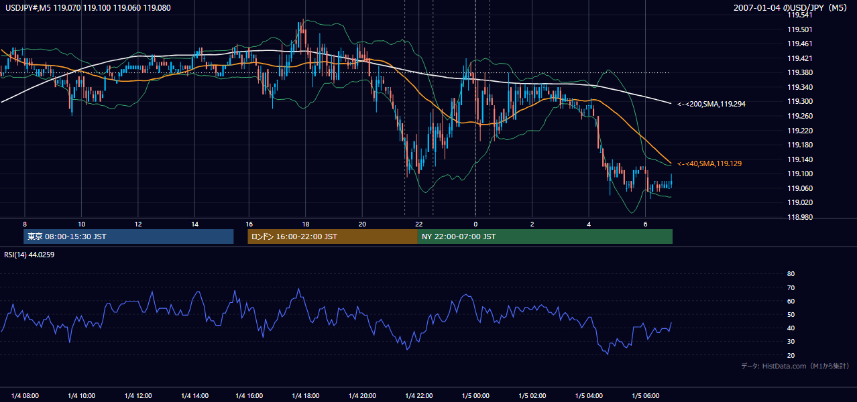Click hour label 10 under price chart
This screenshot has width=857, height=402.
click(81, 224)
